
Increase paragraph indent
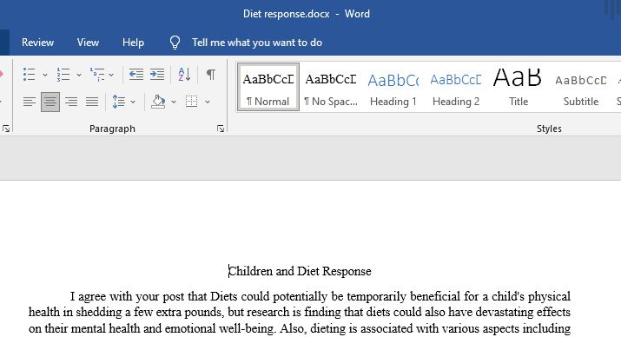point(157,75)
